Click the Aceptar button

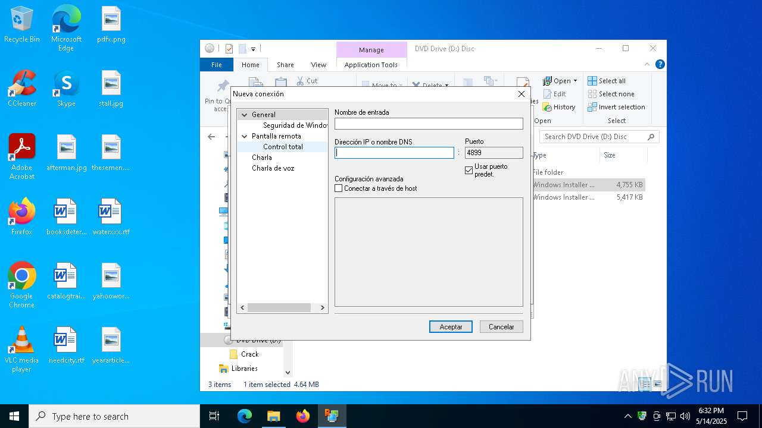(451, 327)
